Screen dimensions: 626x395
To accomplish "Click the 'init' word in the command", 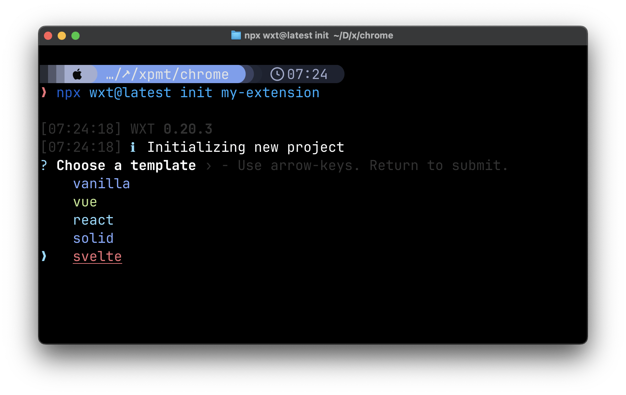I will pyautogui.click(x=196, y=93).
